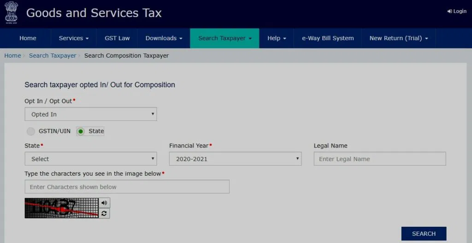This screenshot has width=472, height=243.
Task: Click the national emblem logo
Action: tap(12, 12)
